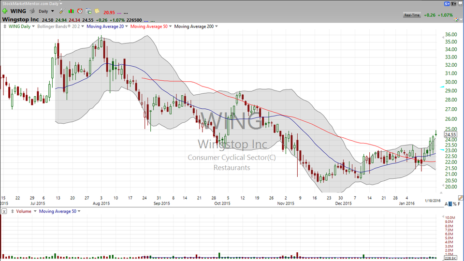Click the cyan price marker near 23.00
Screen dimensions: 464x261
click(x=442, y=150)
